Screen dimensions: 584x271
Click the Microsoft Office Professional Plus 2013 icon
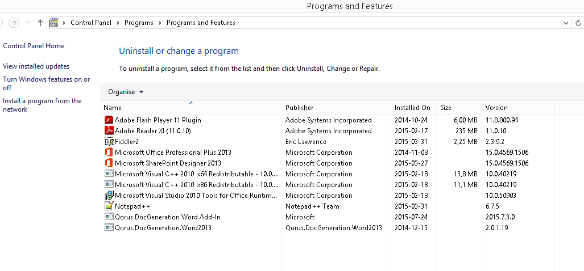coord(109,152)
